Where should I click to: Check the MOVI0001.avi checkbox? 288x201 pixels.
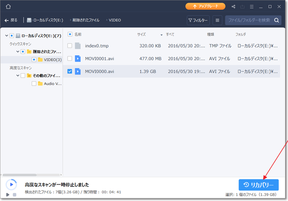pos(69,58)
